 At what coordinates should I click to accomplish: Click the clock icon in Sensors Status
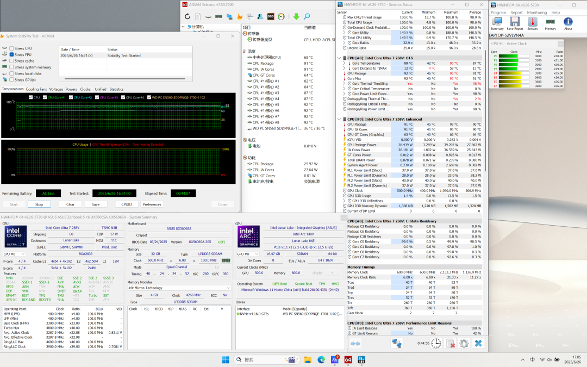(x=436, y=344)
